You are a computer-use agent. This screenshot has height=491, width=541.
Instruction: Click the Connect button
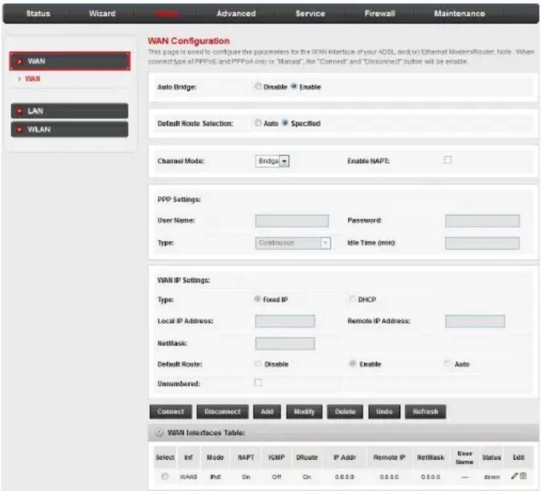click(x=171, y=412)
